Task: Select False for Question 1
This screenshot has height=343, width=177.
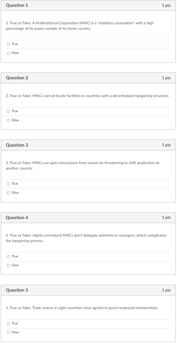Action: pos(8,53)
